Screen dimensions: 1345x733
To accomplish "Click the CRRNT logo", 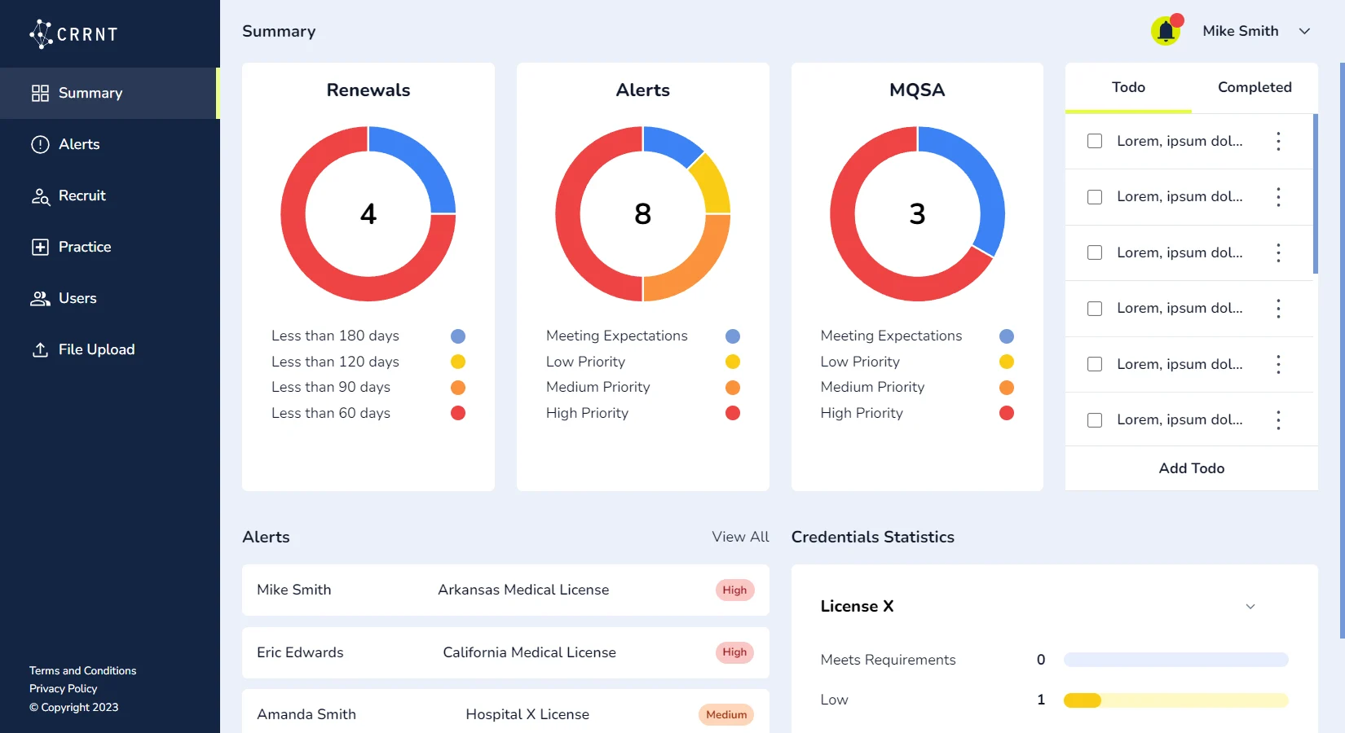I will coord(74,33).
